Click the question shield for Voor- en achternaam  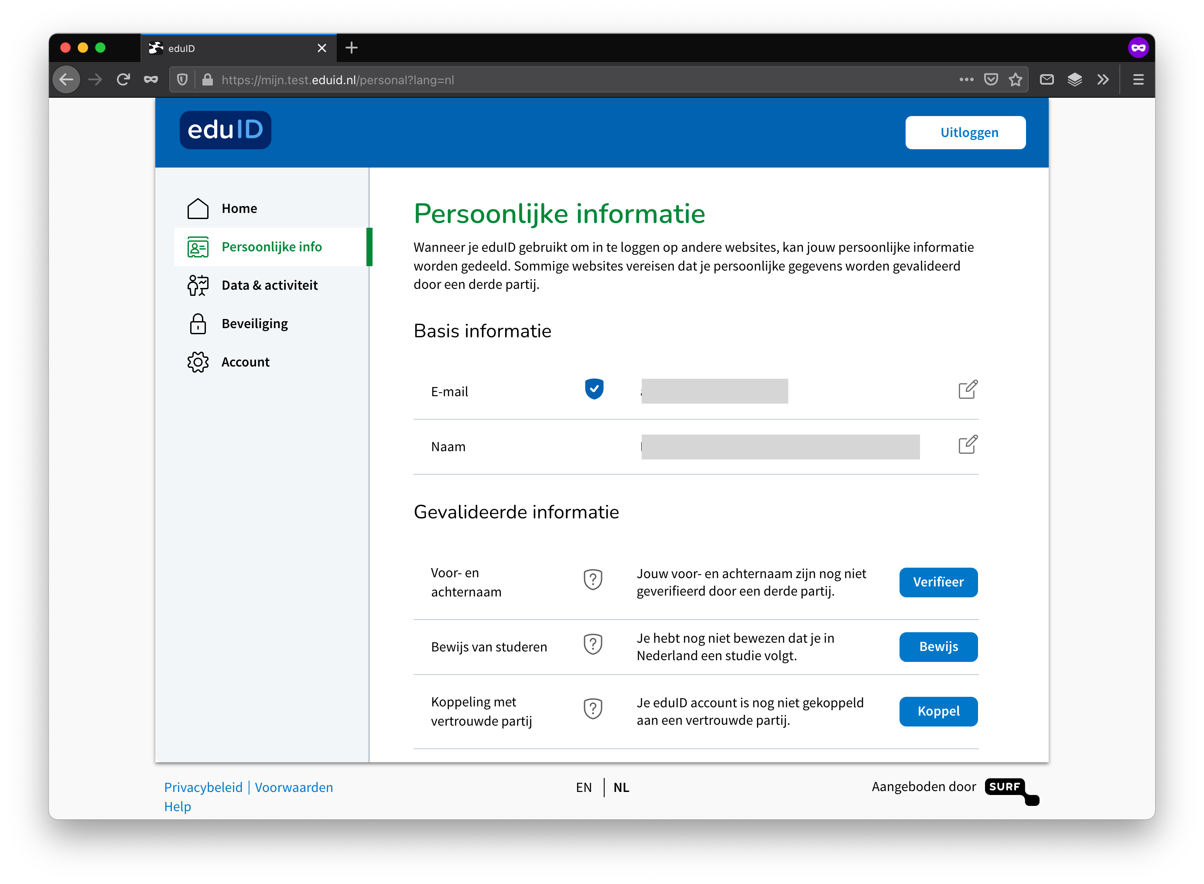[593, 579]
